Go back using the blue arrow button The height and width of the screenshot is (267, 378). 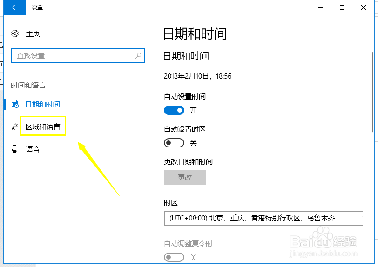(x=15, y=7)
